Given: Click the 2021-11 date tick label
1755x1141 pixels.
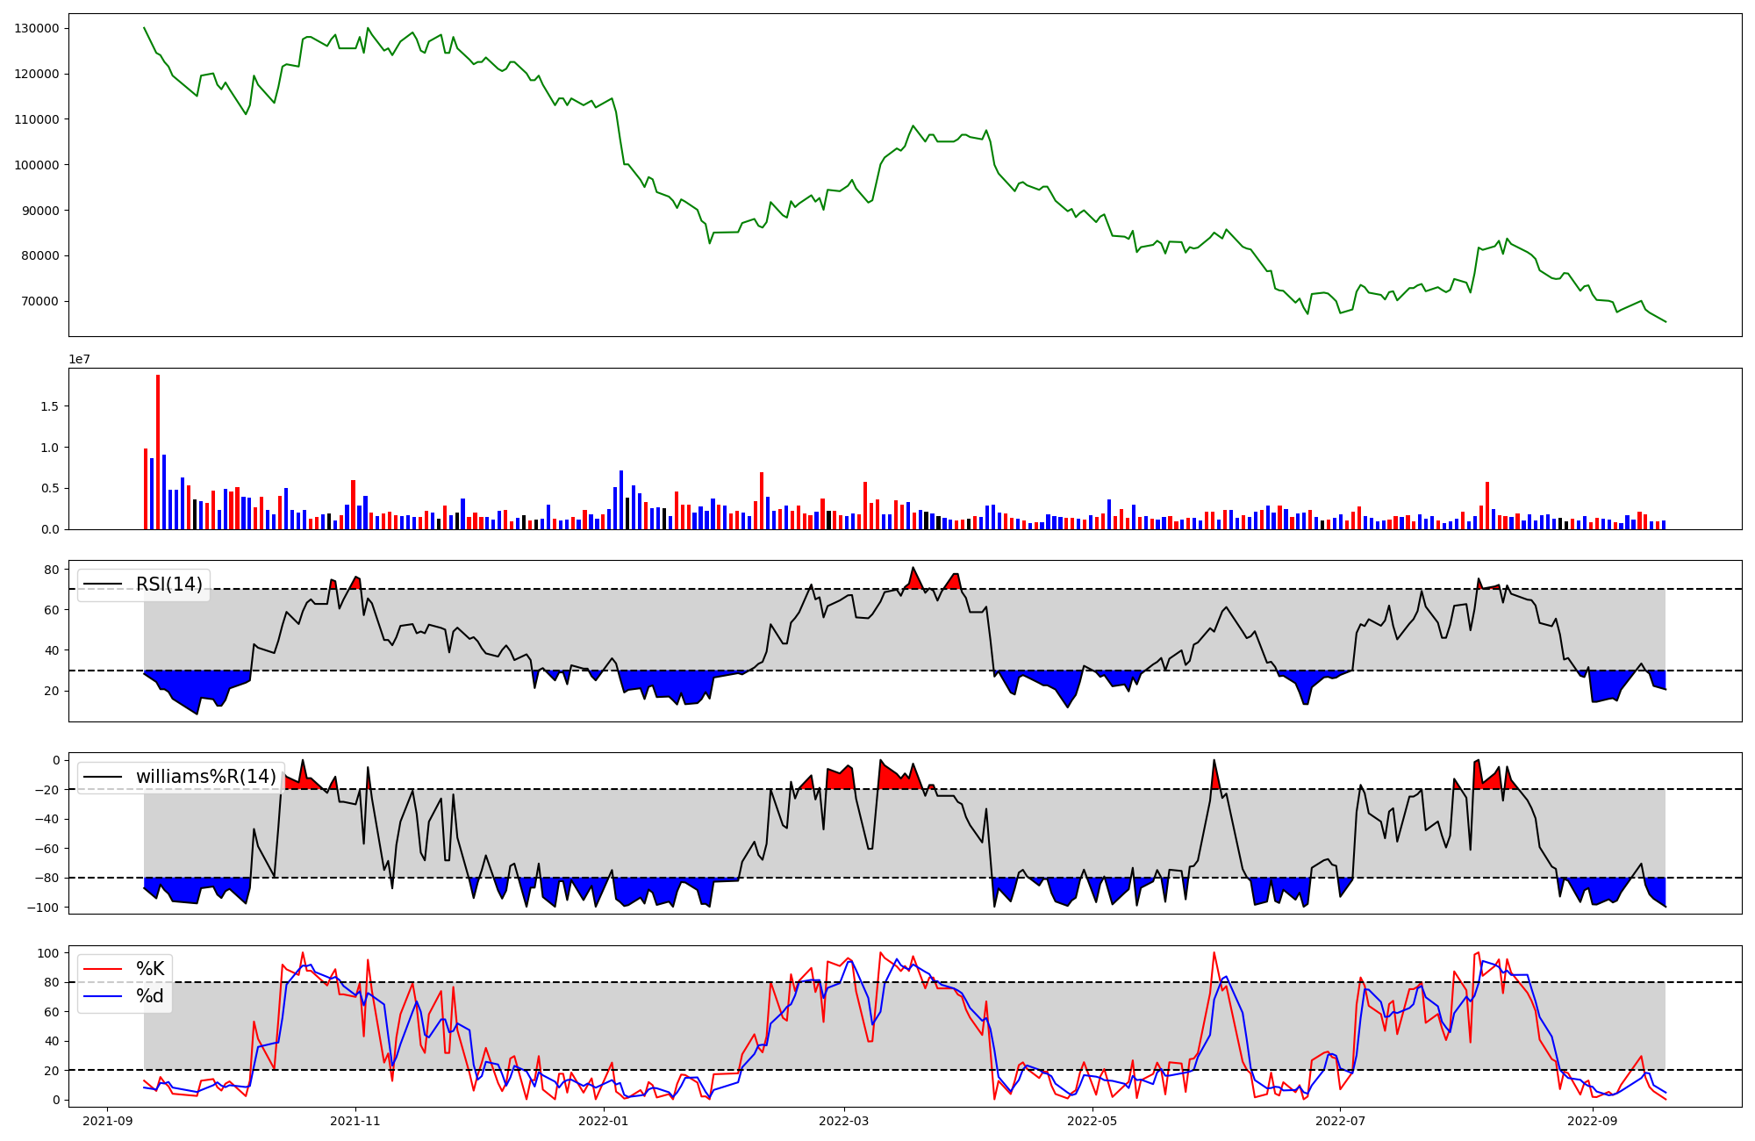Looking at the screenshot, I should point(355,1121).
